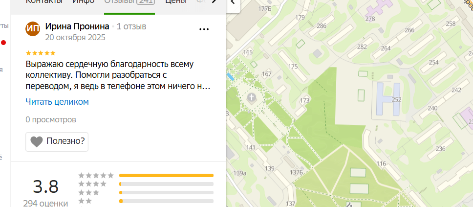Select map building number 282
The height and width of the screenshot is (207, 473).
click(362, 46)
